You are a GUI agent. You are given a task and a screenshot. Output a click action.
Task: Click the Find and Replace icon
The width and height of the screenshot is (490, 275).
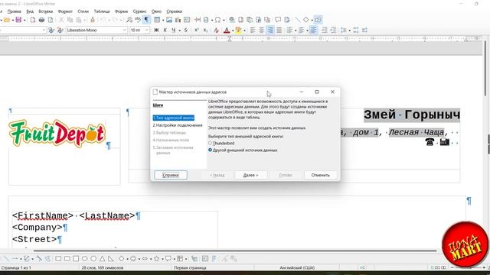[x=129, y=20]
